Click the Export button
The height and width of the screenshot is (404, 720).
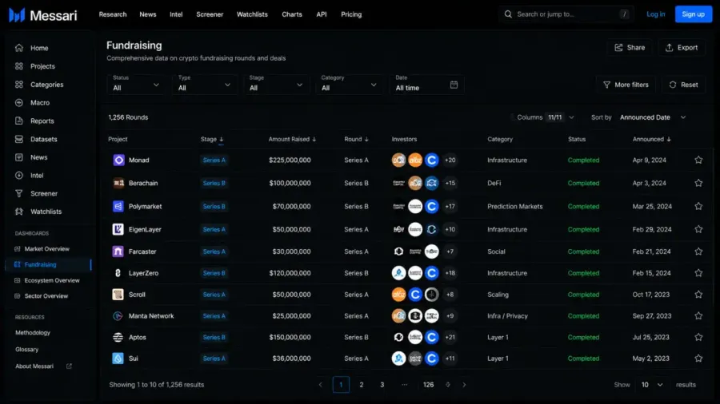pyautogui.click(x=682, y=48)
